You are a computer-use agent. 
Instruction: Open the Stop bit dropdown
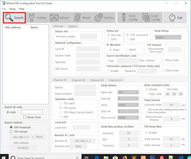point(128,111)
